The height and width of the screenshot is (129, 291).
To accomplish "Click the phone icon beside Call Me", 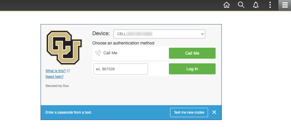I will [98, 53].
